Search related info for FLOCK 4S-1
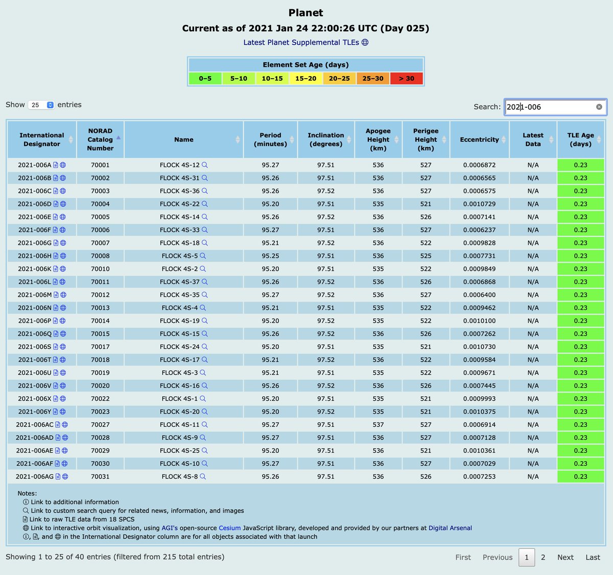Viewport: 613px width, 575px height. click(203, 399)
